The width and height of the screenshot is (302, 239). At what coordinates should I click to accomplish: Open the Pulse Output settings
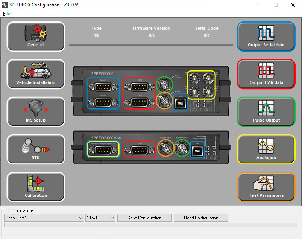pos(266,112)
